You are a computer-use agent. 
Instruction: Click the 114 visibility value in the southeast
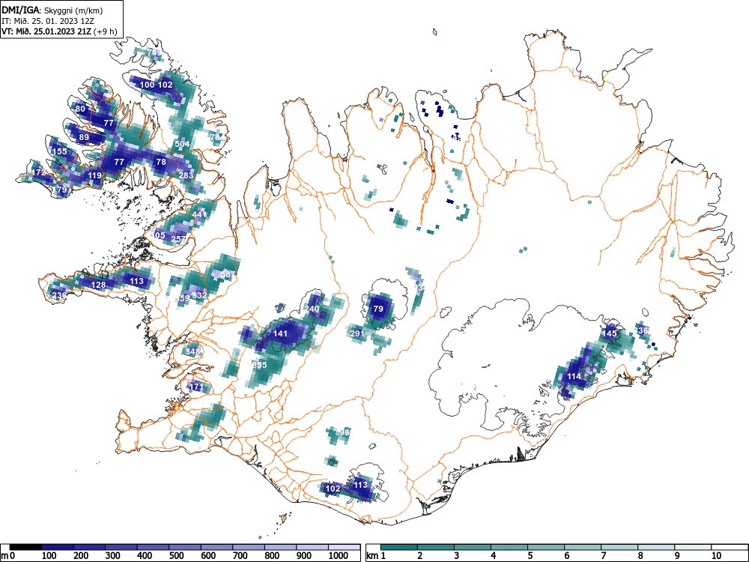tap(574, 377)
